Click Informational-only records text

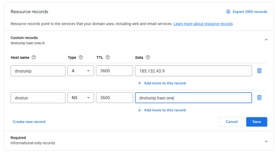(x=33, y=143)
